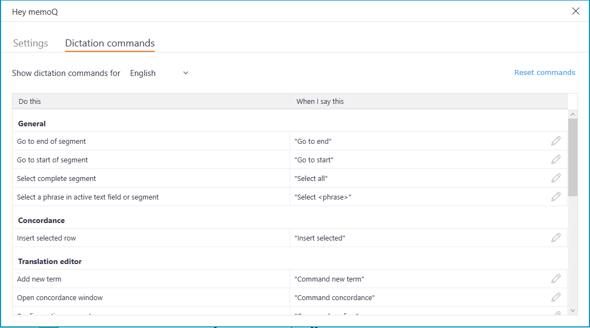Image resolution: width=590 pixels, height=328 pixels.
Task: Edit the "Select <phrase>" voice command
Action: pos(556,197)
